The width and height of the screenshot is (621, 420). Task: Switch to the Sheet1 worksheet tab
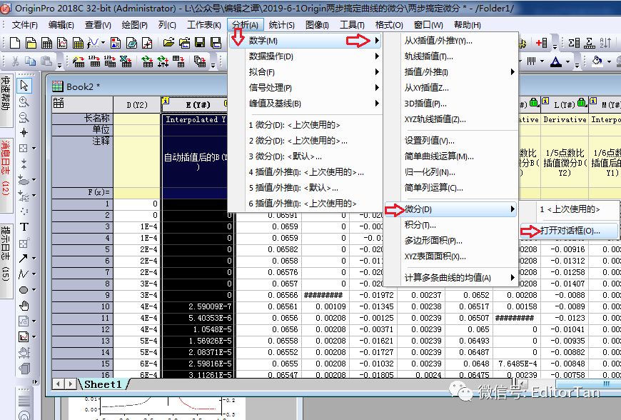[103, 384]
